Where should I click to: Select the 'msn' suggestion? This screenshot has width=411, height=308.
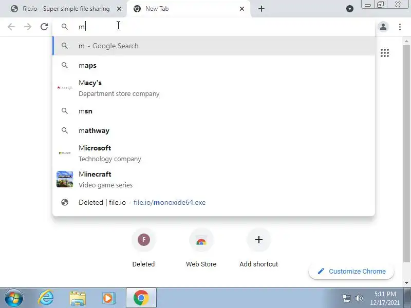(214, 111)
